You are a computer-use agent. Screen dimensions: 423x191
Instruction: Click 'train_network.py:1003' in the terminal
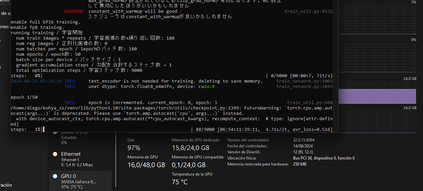coord(304,81)
